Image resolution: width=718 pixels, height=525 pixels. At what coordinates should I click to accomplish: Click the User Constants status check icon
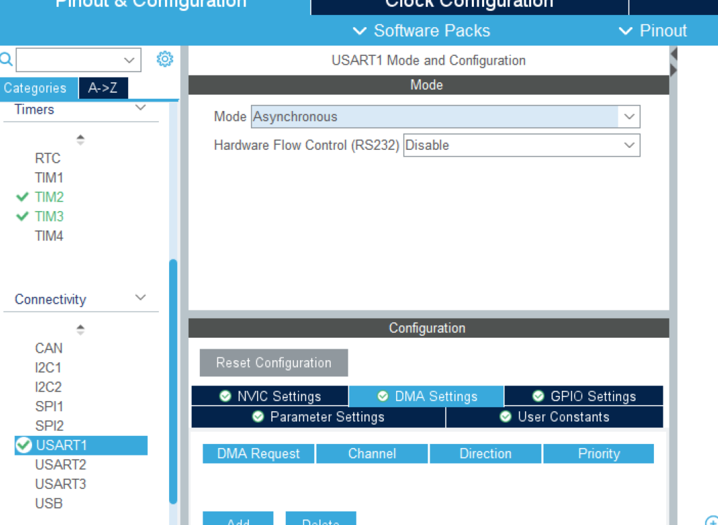point(505,417)
